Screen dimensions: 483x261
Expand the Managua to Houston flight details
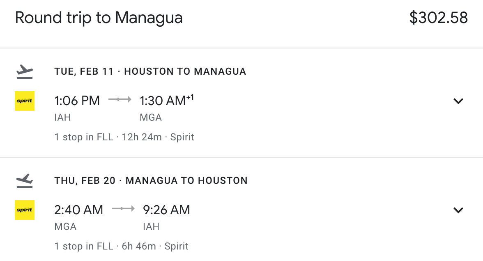(458, 210)
